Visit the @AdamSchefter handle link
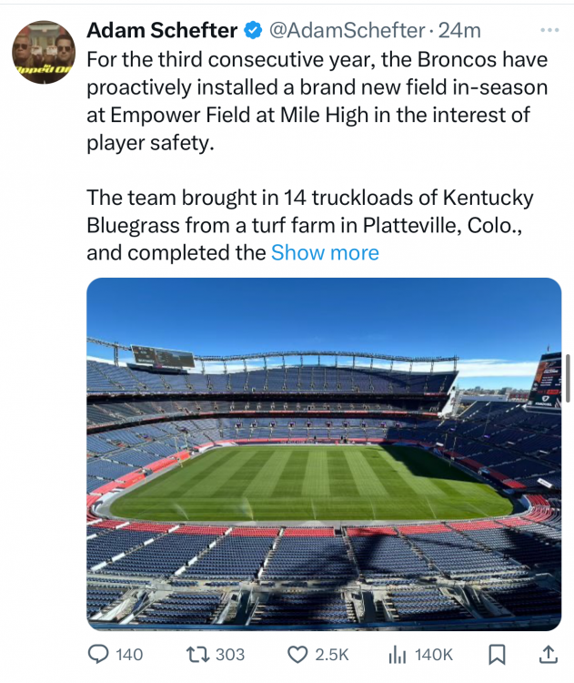This screenshot has width=574, height=683. [x=347, y=30]
